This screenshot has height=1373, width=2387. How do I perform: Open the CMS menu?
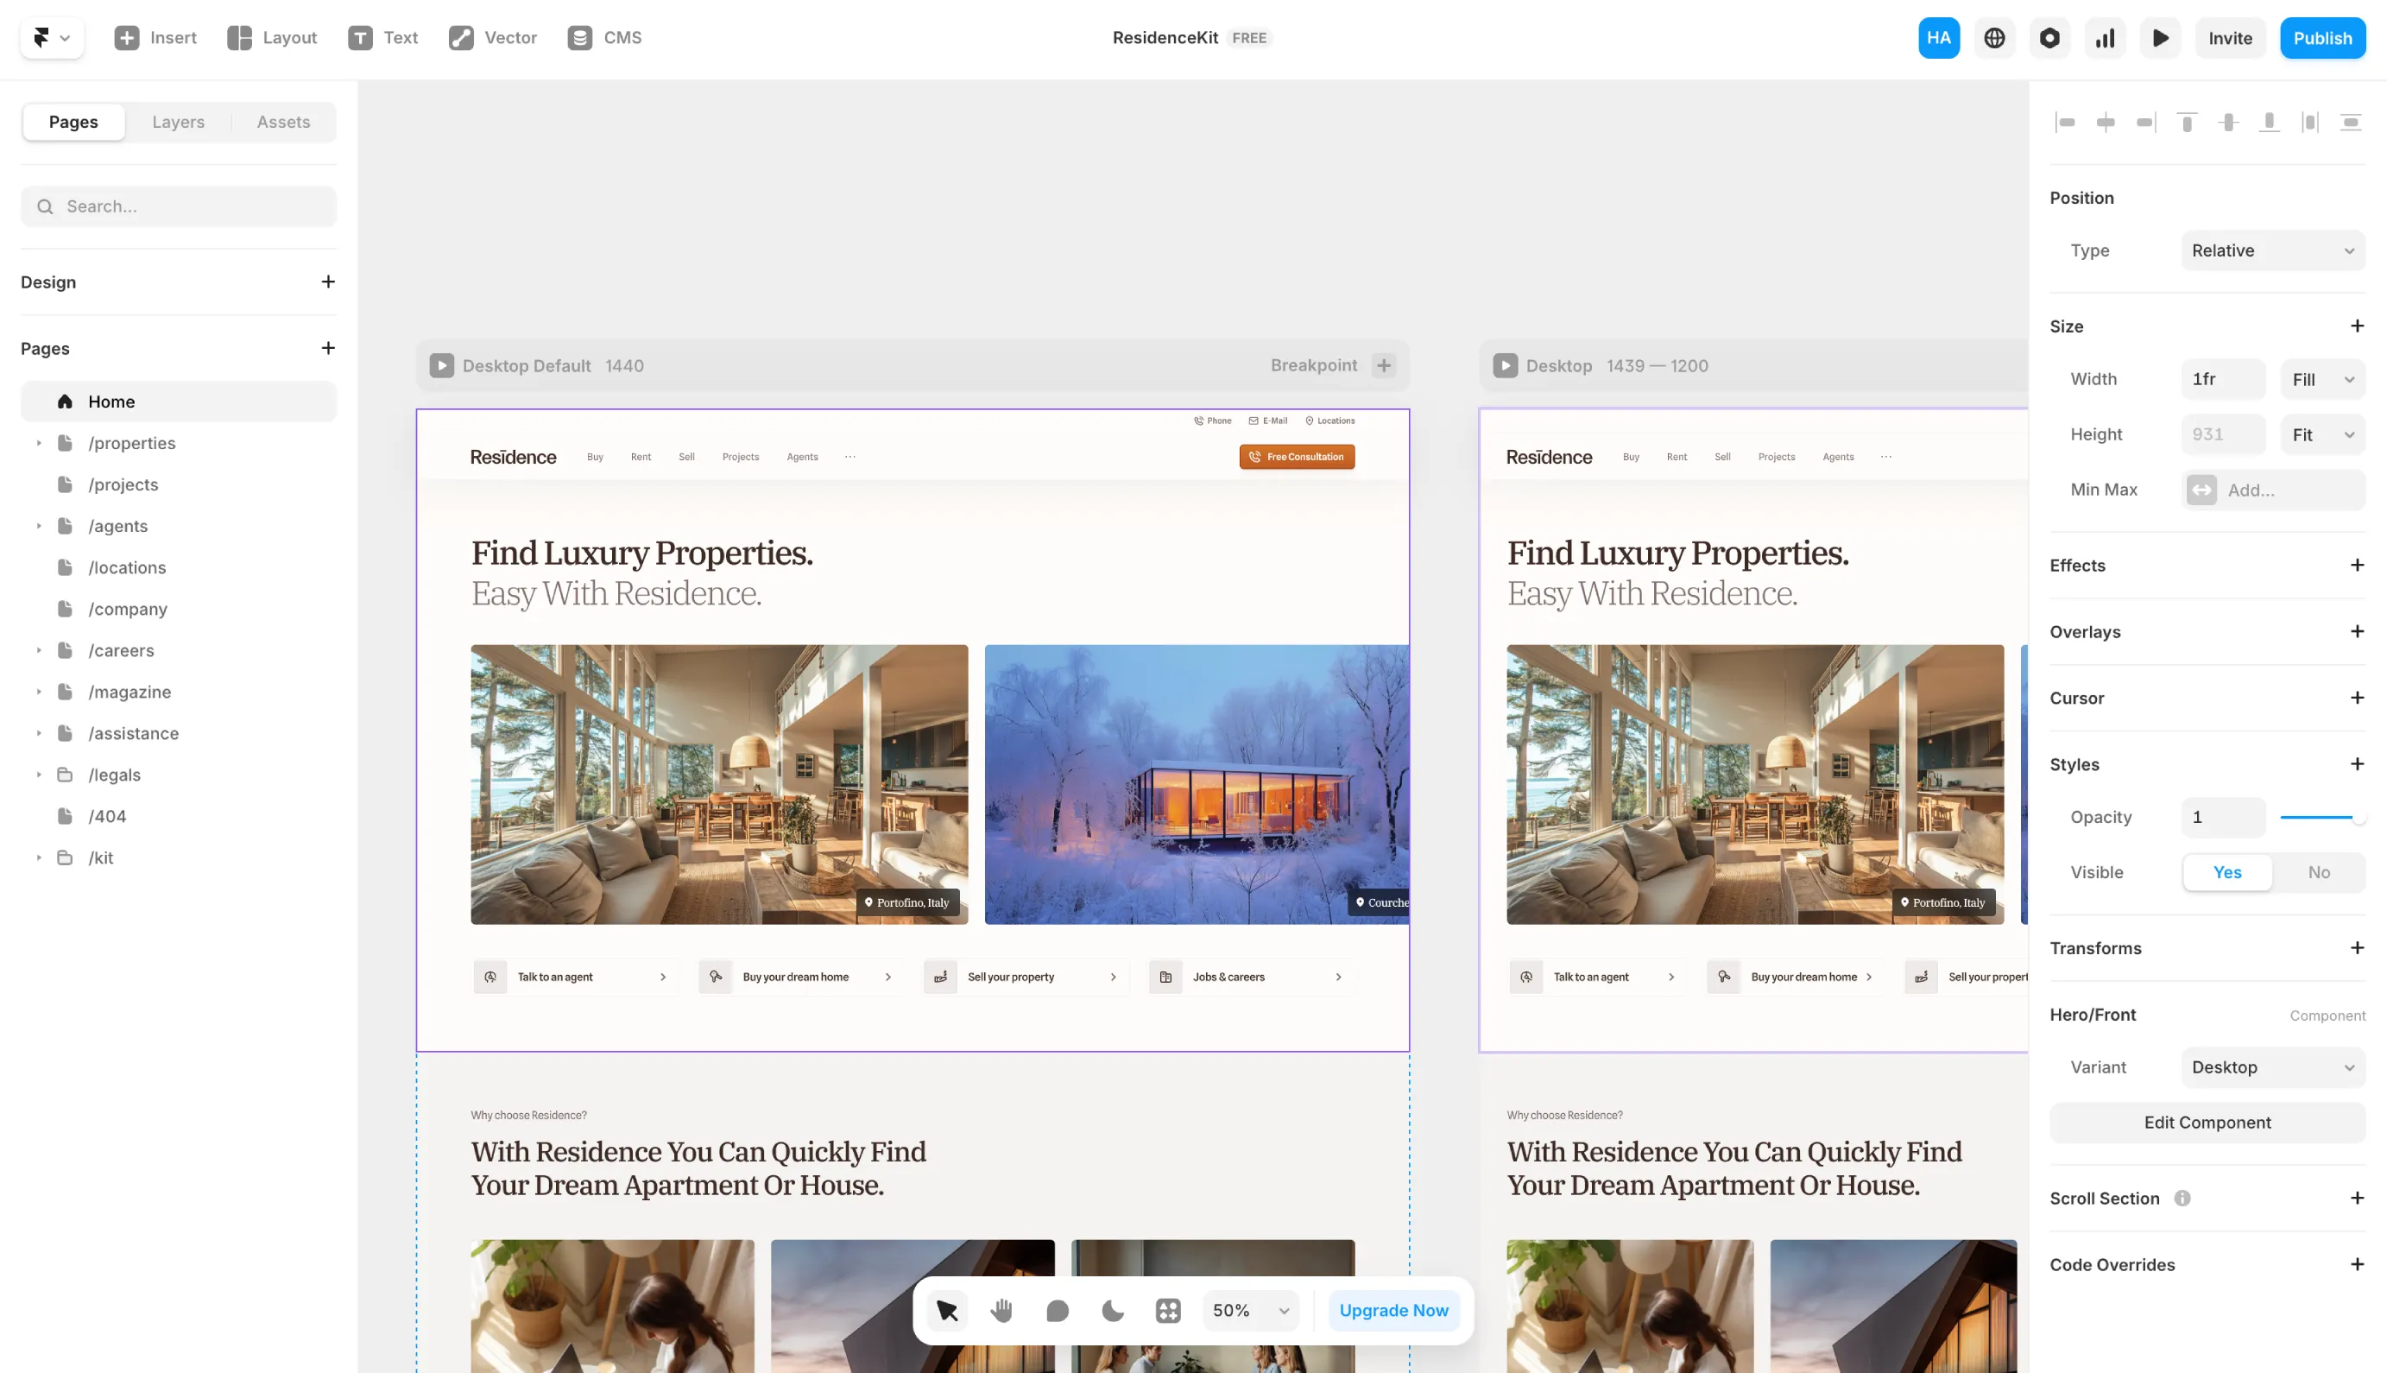pyautogui.click(x=604, y=38)
